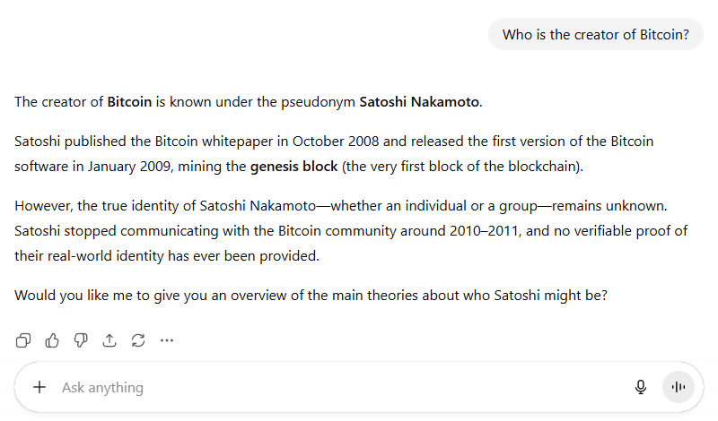Click the bold "Satoshi Nakamoto" pseudonym text

point(420,102)
